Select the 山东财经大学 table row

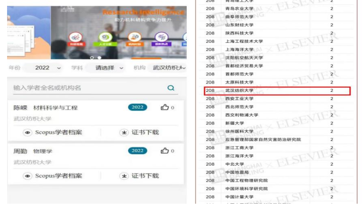tap(277, 25)
